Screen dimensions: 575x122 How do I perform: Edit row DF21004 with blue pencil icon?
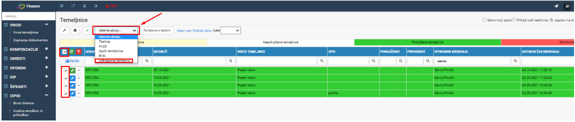(72, 78)
